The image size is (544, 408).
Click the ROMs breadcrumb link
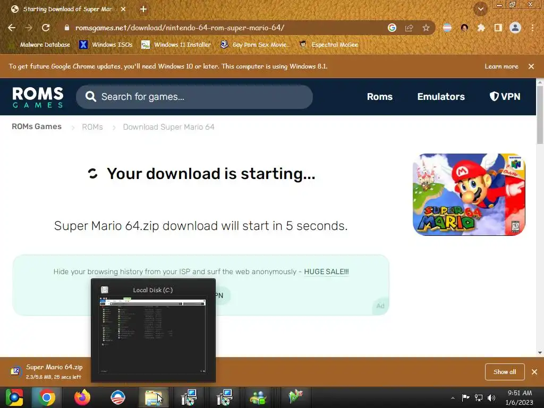92,127
